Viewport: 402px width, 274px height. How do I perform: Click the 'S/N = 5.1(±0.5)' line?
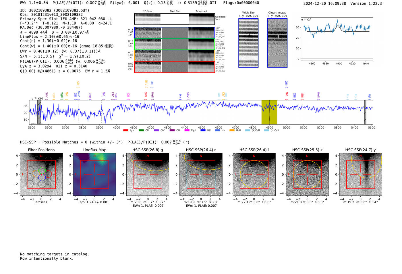pos(37,56)
